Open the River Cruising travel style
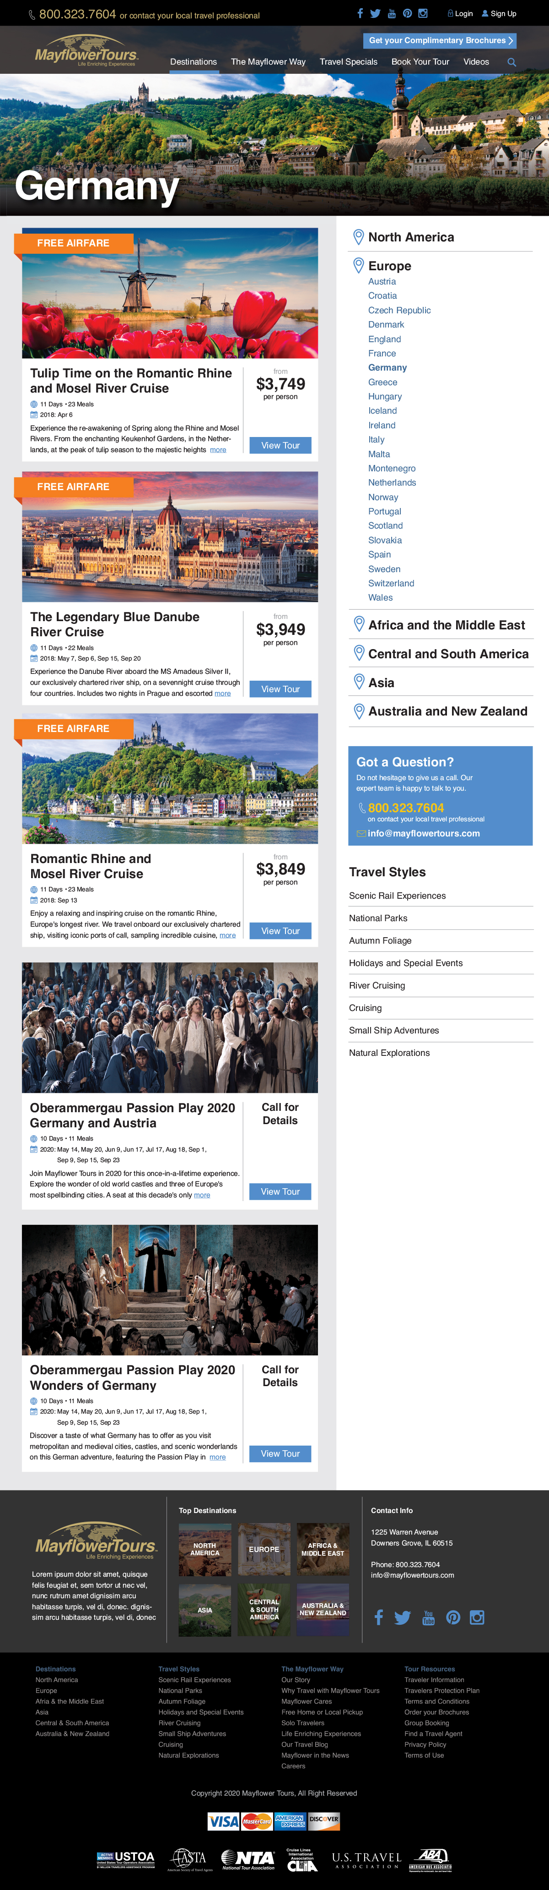The height and width of the screenshot is (1890, 549). [x=377, y=985]
